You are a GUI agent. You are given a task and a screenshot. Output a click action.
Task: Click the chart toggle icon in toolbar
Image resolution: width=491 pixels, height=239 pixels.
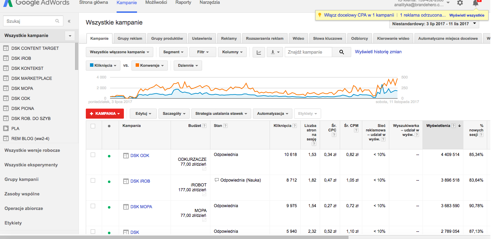click(x=259, y=52)
